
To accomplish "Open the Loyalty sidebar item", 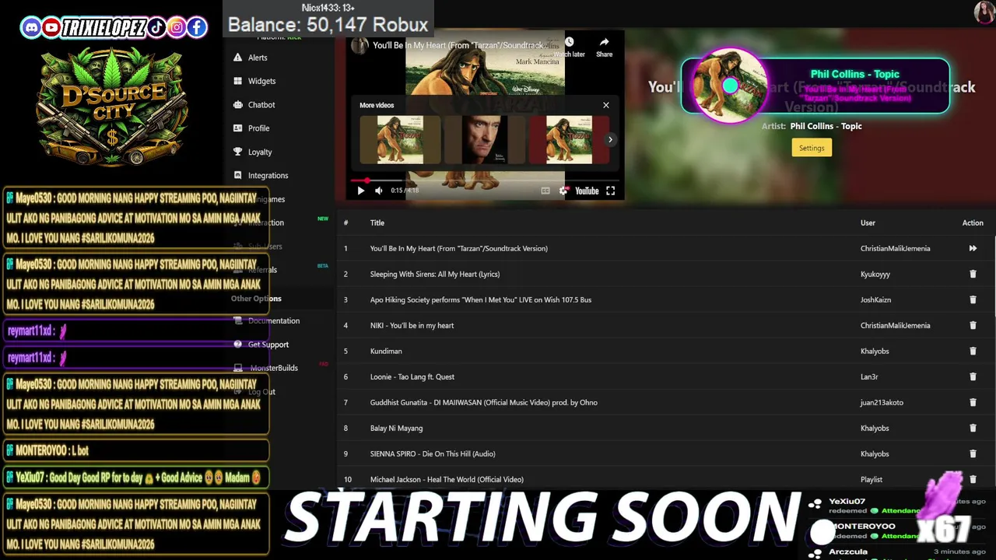I will tap(260, 152).
